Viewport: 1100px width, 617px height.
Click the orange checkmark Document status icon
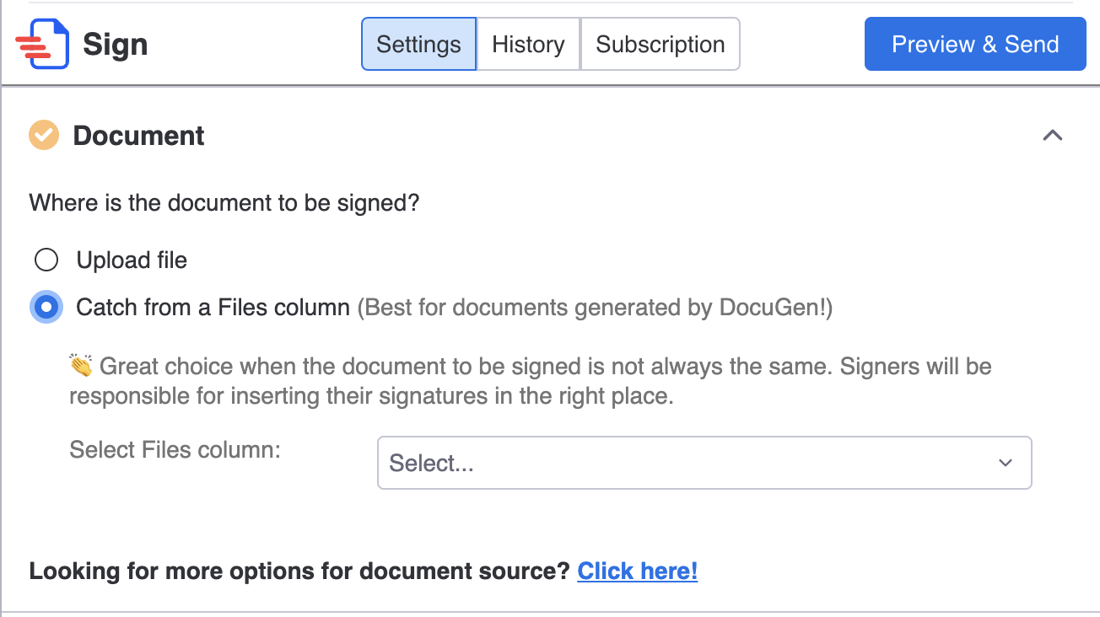click(44, 136)
